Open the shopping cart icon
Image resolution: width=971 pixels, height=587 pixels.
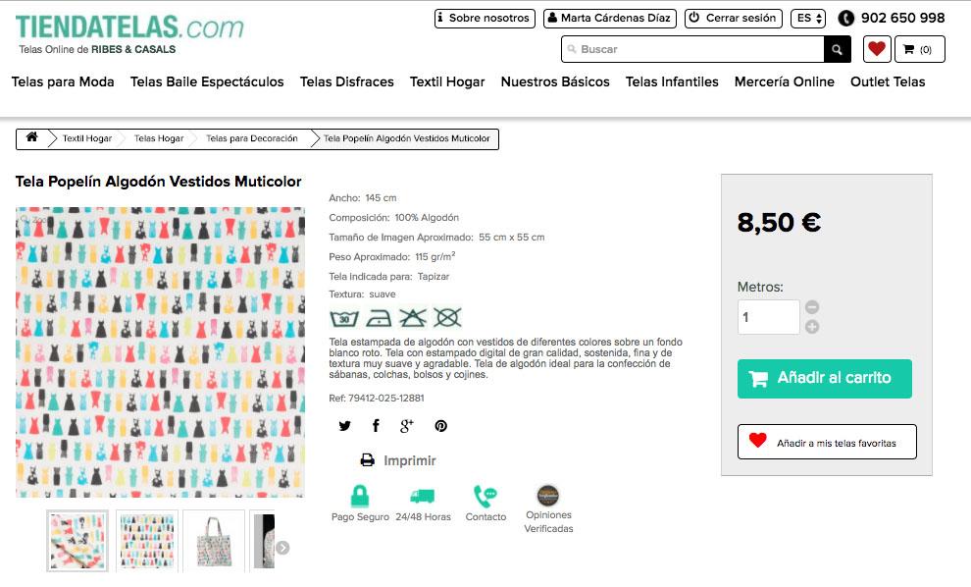(x=919, y=49)
